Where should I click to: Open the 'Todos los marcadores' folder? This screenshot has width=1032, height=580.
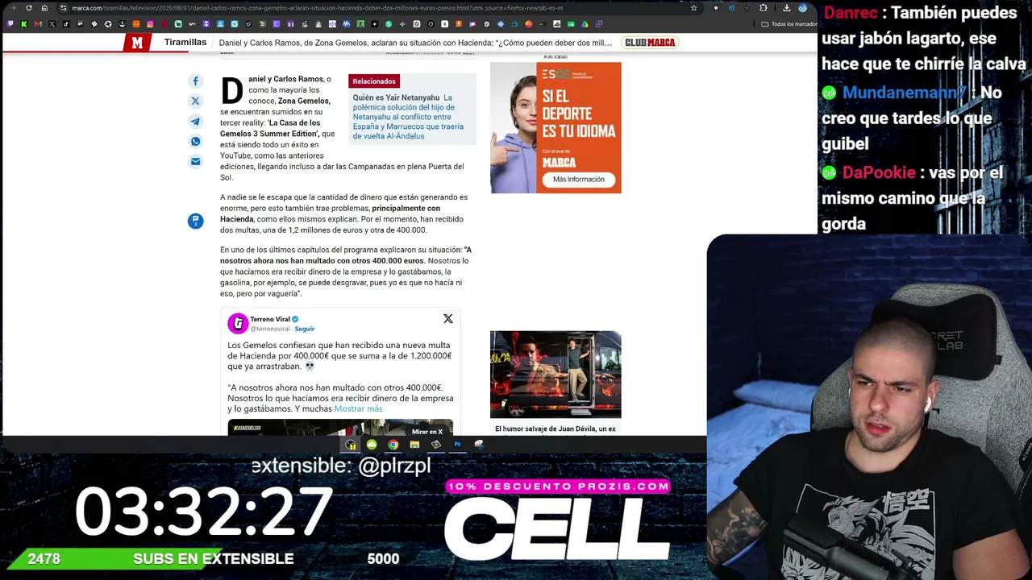(789, 24)
